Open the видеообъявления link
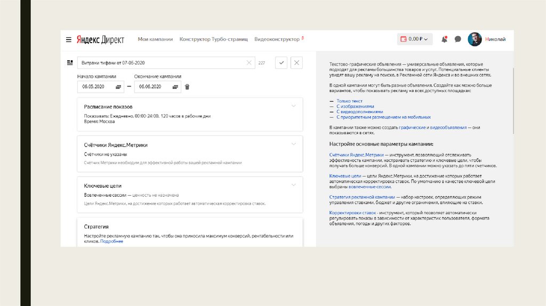This screenshot has height=306, width=546. (x=448, y=127)
